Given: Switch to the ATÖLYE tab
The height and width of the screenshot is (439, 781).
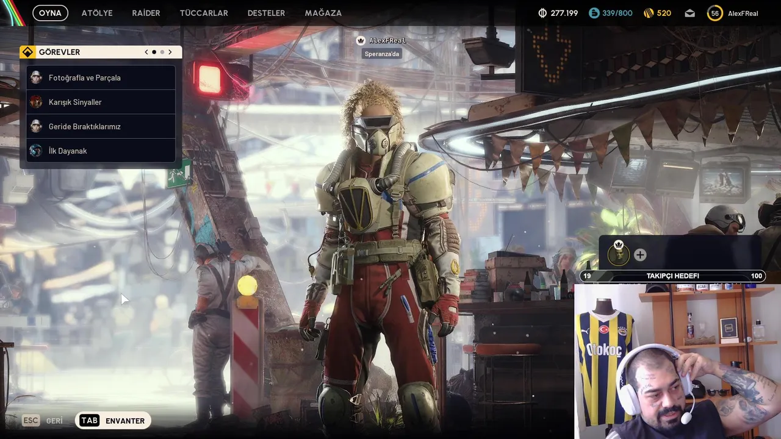Looking at the screenshot, I should pos(97,13).
